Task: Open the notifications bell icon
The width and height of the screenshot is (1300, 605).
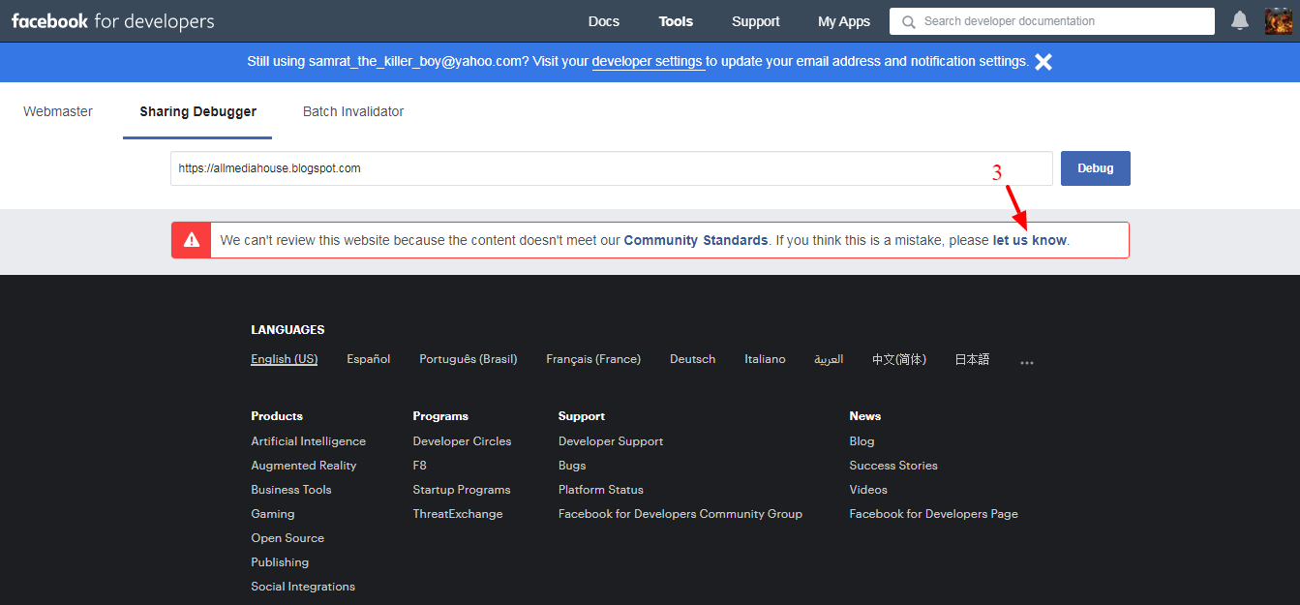Action: (1239, 20)
